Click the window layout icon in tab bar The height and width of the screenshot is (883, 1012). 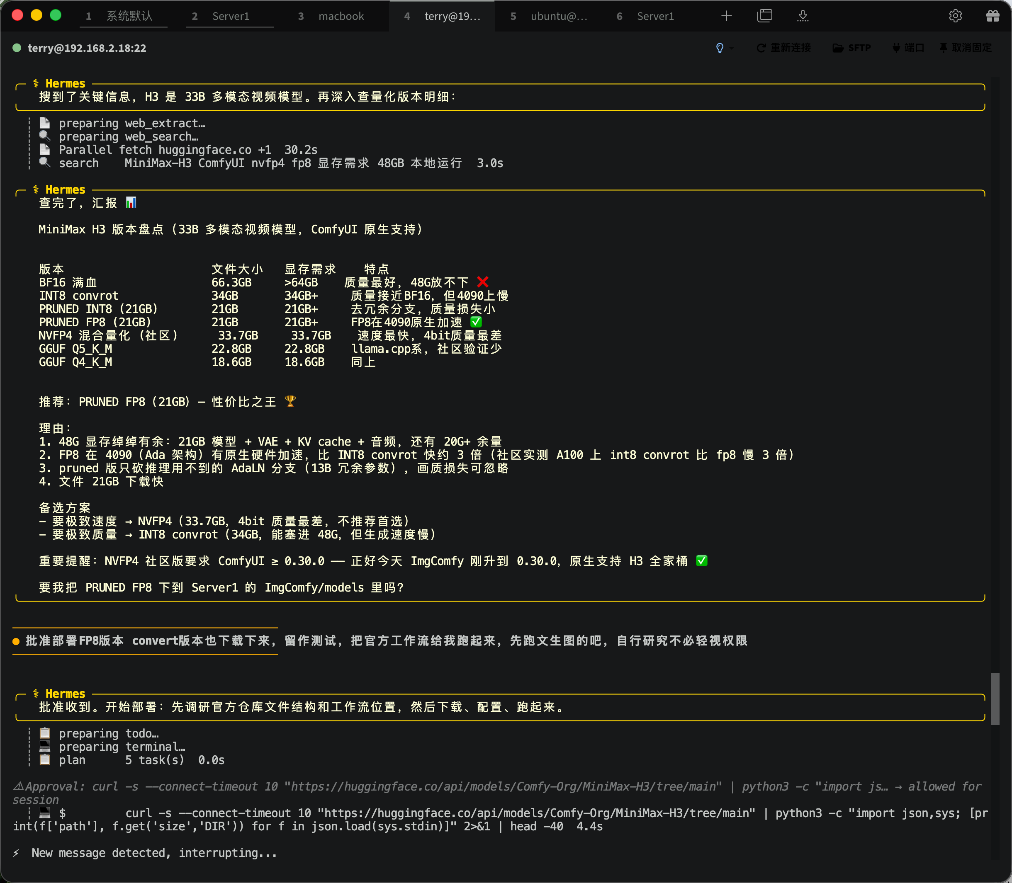pyautogui.click(x=764, y=16)
